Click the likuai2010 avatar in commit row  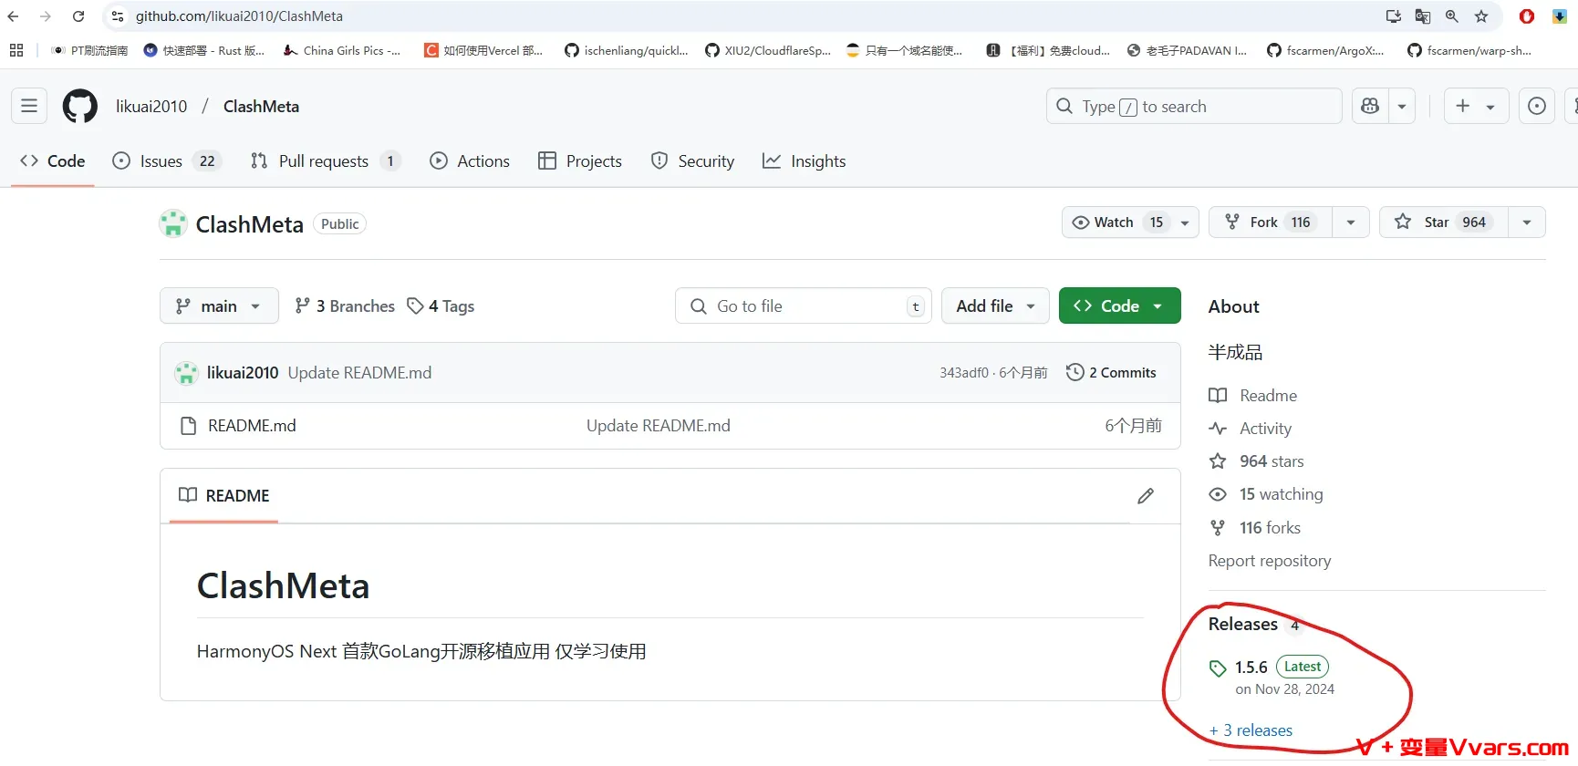pyautogui.click(x=186, y=373)
